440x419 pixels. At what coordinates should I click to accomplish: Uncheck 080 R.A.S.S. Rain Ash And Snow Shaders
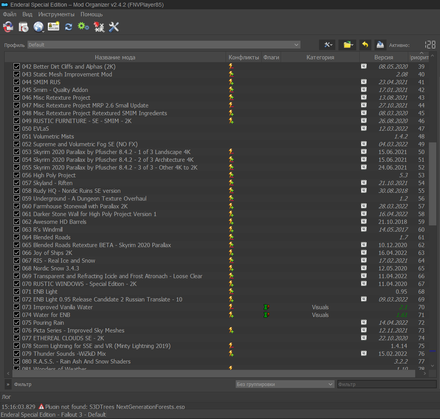pyautogui.click(x=17, y=362)
